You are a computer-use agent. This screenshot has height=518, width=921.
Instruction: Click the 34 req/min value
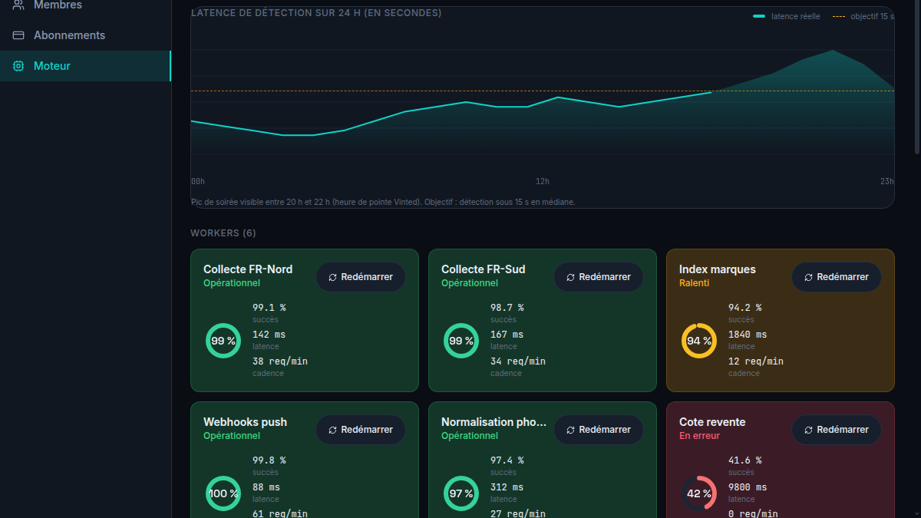pyautogui.click(x=518, y=361)
